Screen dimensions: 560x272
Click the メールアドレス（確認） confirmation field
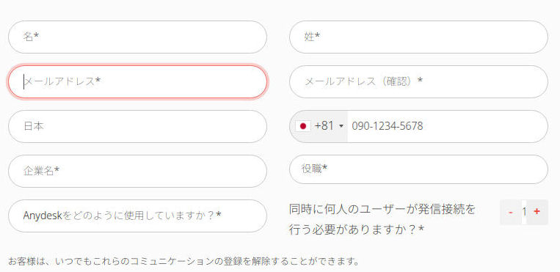418,81
